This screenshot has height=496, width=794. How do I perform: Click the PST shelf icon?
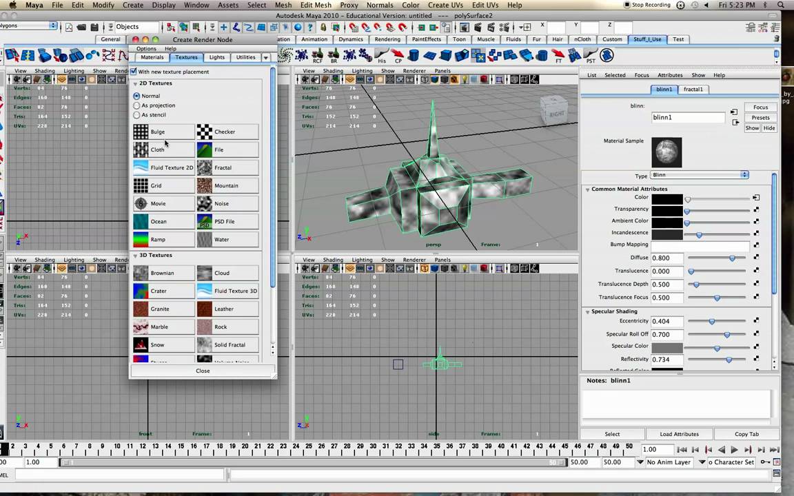[x=591, y=56]
